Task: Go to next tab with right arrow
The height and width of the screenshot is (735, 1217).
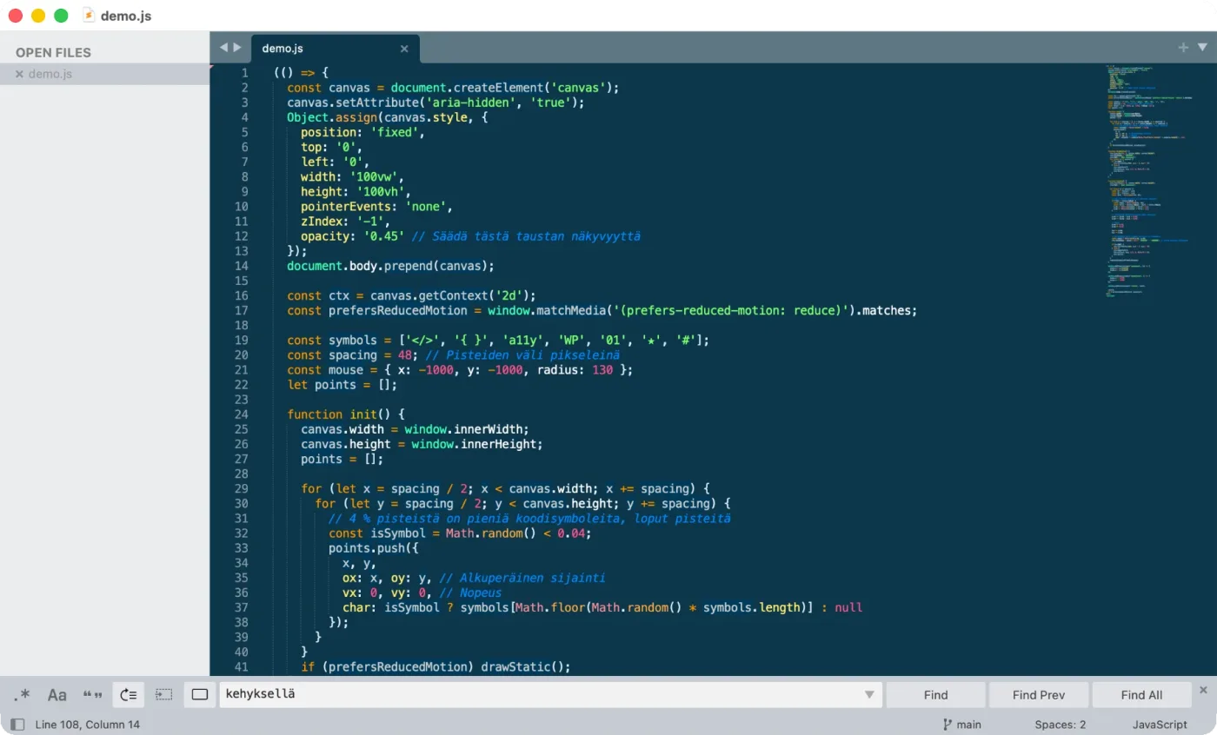Action: point(237,48)
